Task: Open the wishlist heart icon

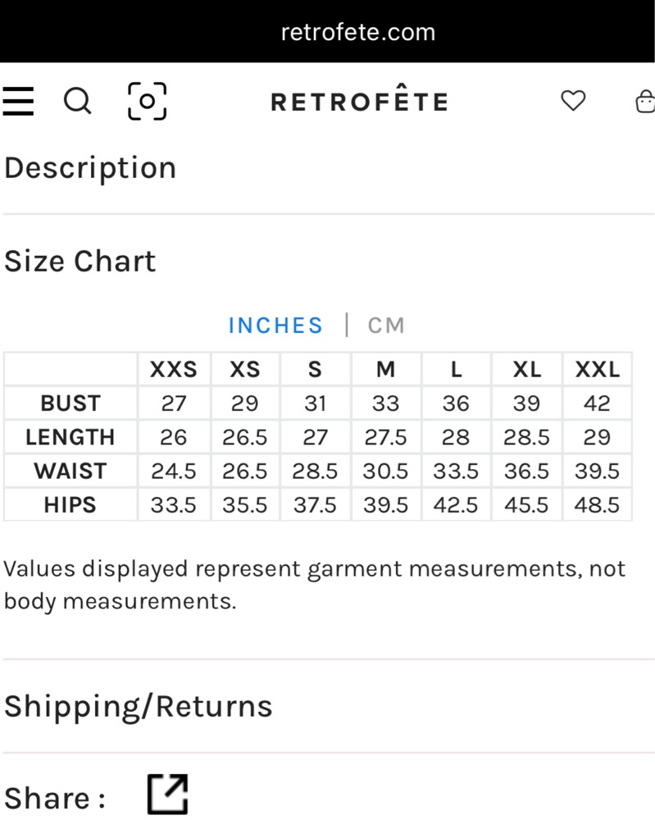Action: point(573,100)
